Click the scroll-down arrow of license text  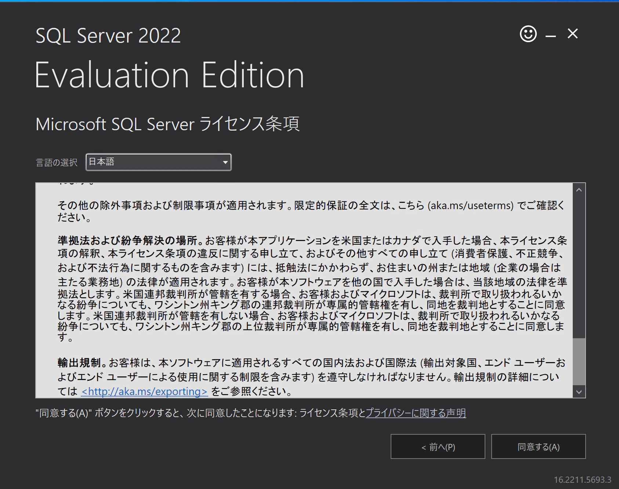pyautogui.click(x=579, y=392)
